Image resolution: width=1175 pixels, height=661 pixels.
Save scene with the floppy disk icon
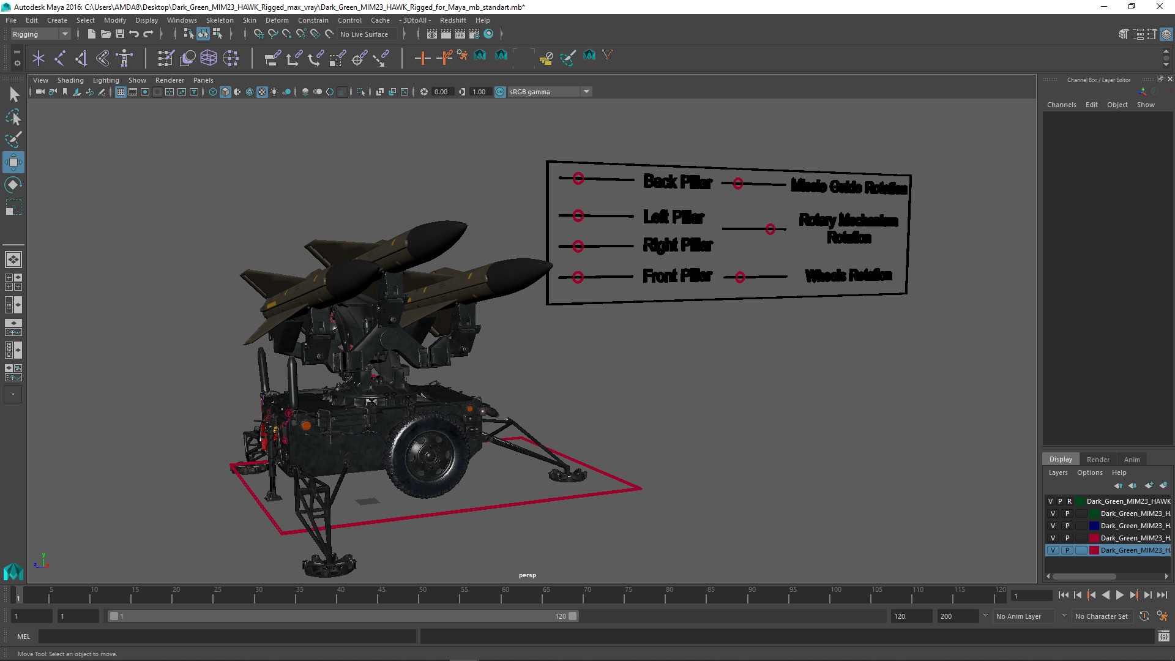[x=120, y=34]
